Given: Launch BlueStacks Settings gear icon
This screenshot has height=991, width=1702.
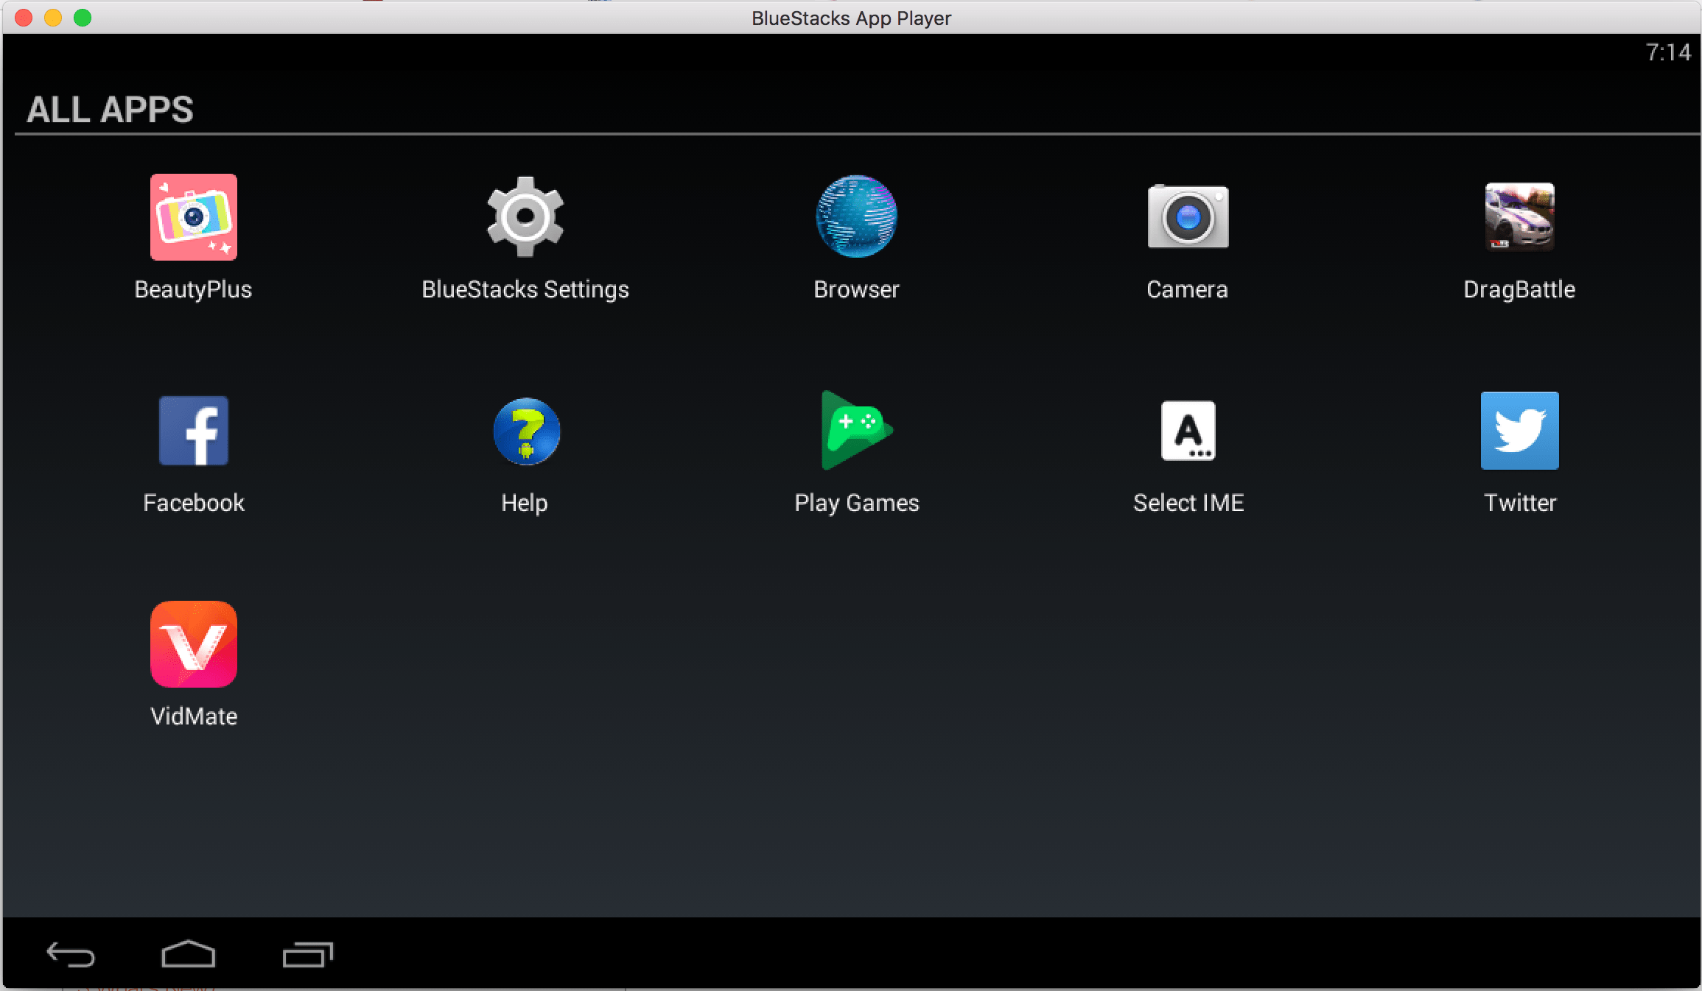Looking at the screenshot, I should coord(525,217).
